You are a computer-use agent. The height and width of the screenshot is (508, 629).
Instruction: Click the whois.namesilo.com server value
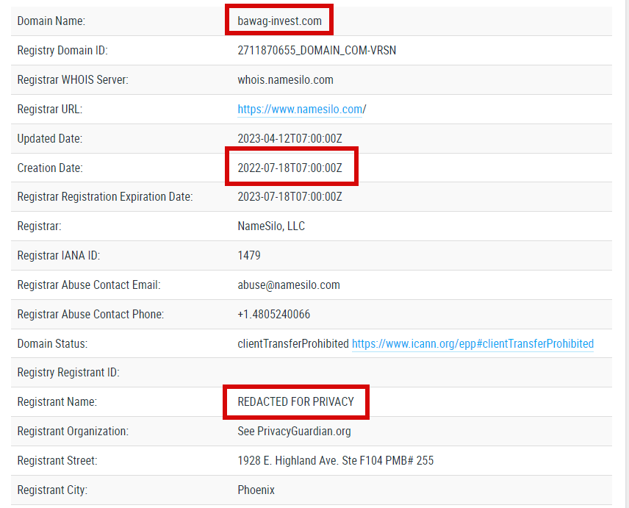coord(285,80)
